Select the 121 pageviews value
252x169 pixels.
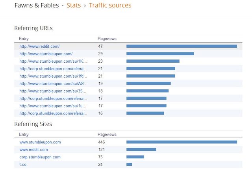tap(102, 150)
